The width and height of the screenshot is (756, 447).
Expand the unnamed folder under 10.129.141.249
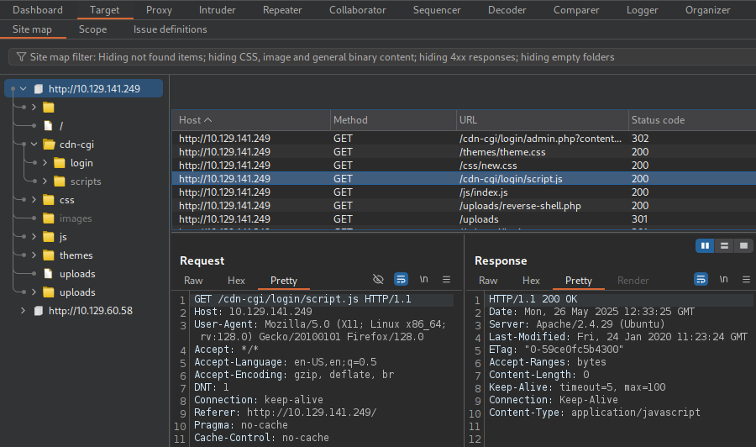point(34,107)
